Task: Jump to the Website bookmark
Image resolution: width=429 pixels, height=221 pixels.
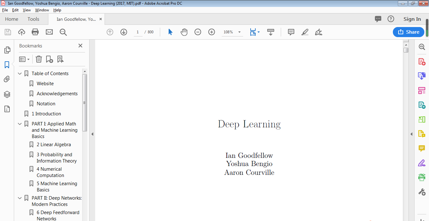Action: pyautogui.click(x=45, y=84)
